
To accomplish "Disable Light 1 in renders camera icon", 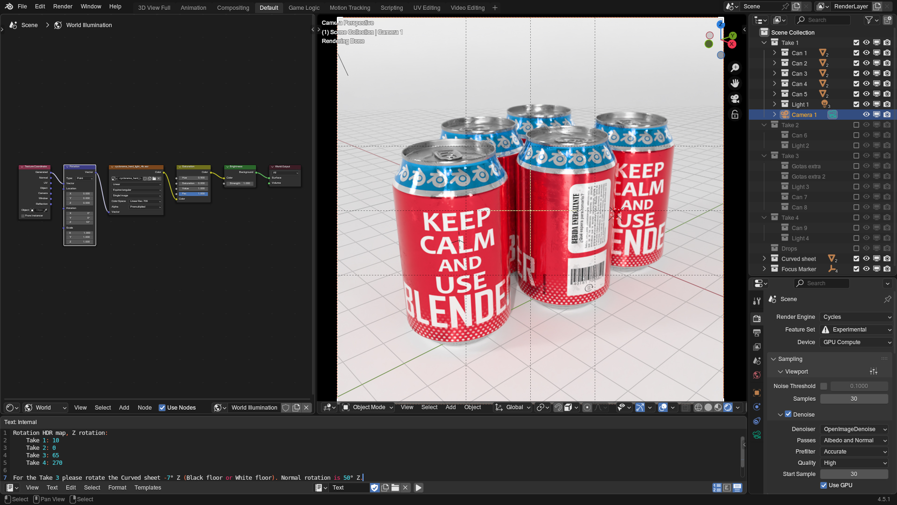I will [887, 104].
